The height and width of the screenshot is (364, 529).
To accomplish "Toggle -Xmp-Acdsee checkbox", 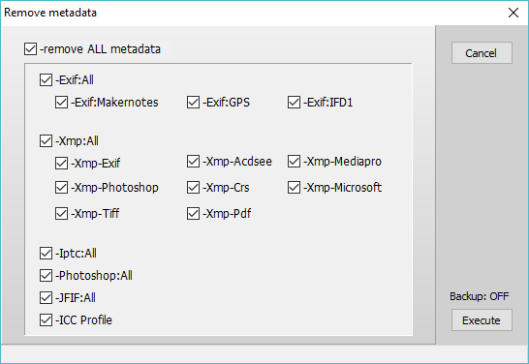I will click(193, 161).
